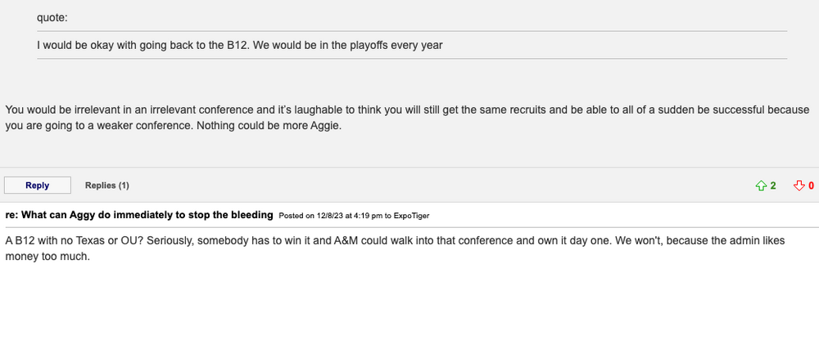The height and width of the screenshot is (353, 819).
Task: Open the 're: What can Aggy do' post title
Action: 139,215
